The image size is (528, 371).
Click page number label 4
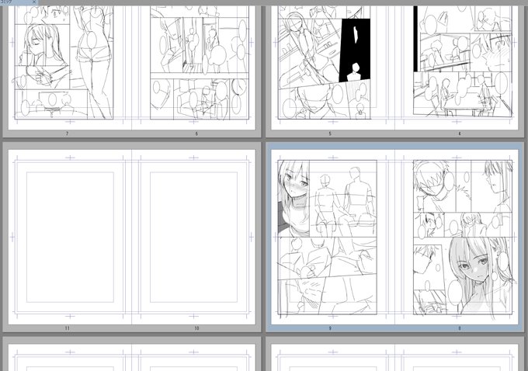click(x=460, y=133)
